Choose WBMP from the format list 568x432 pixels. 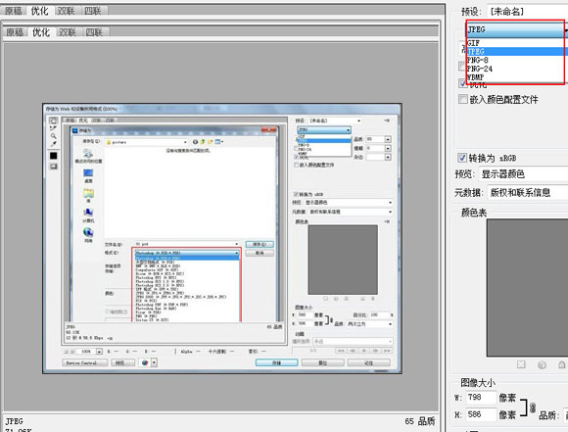tap(515, 77)
